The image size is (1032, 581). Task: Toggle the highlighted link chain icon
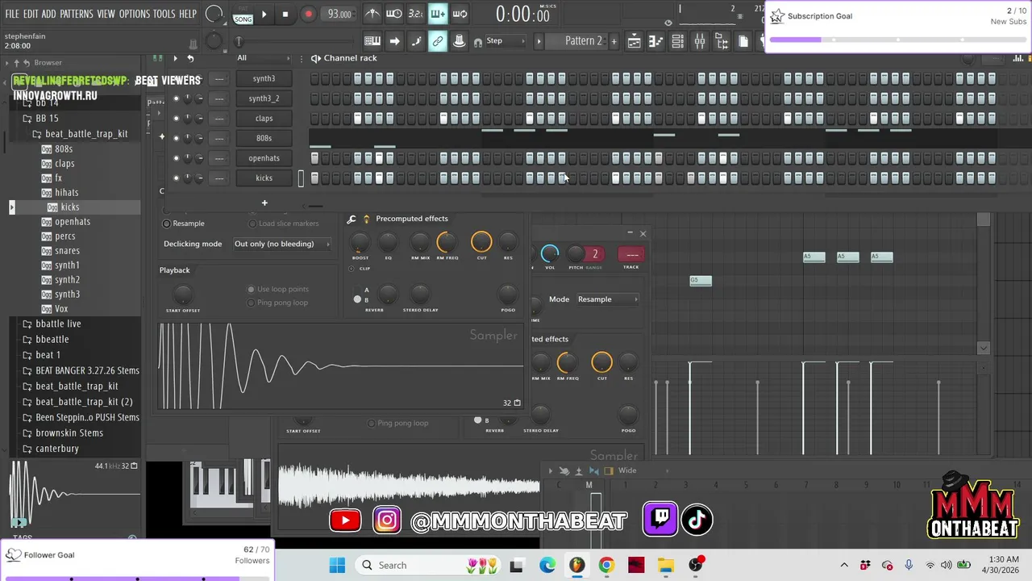click(x=438, y=41)
